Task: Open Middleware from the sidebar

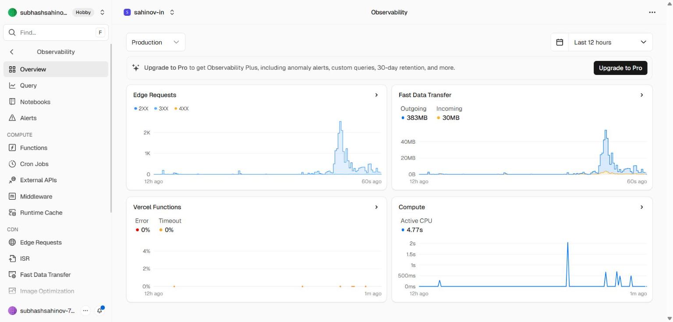Action: (x=56, y=196)
